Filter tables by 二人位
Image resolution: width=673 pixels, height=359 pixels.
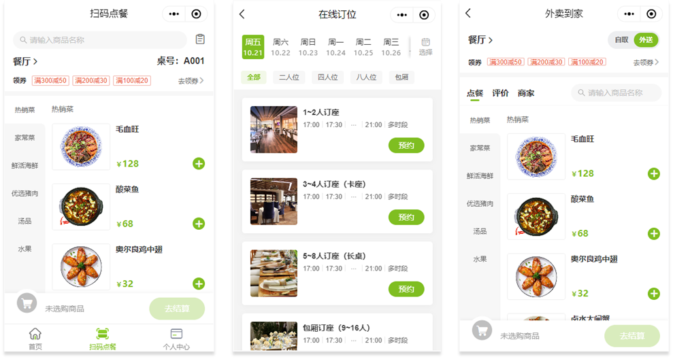pos(289,78)
